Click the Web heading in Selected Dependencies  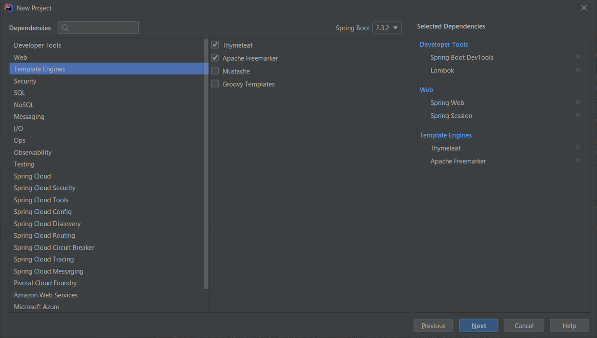click(426, 89)
